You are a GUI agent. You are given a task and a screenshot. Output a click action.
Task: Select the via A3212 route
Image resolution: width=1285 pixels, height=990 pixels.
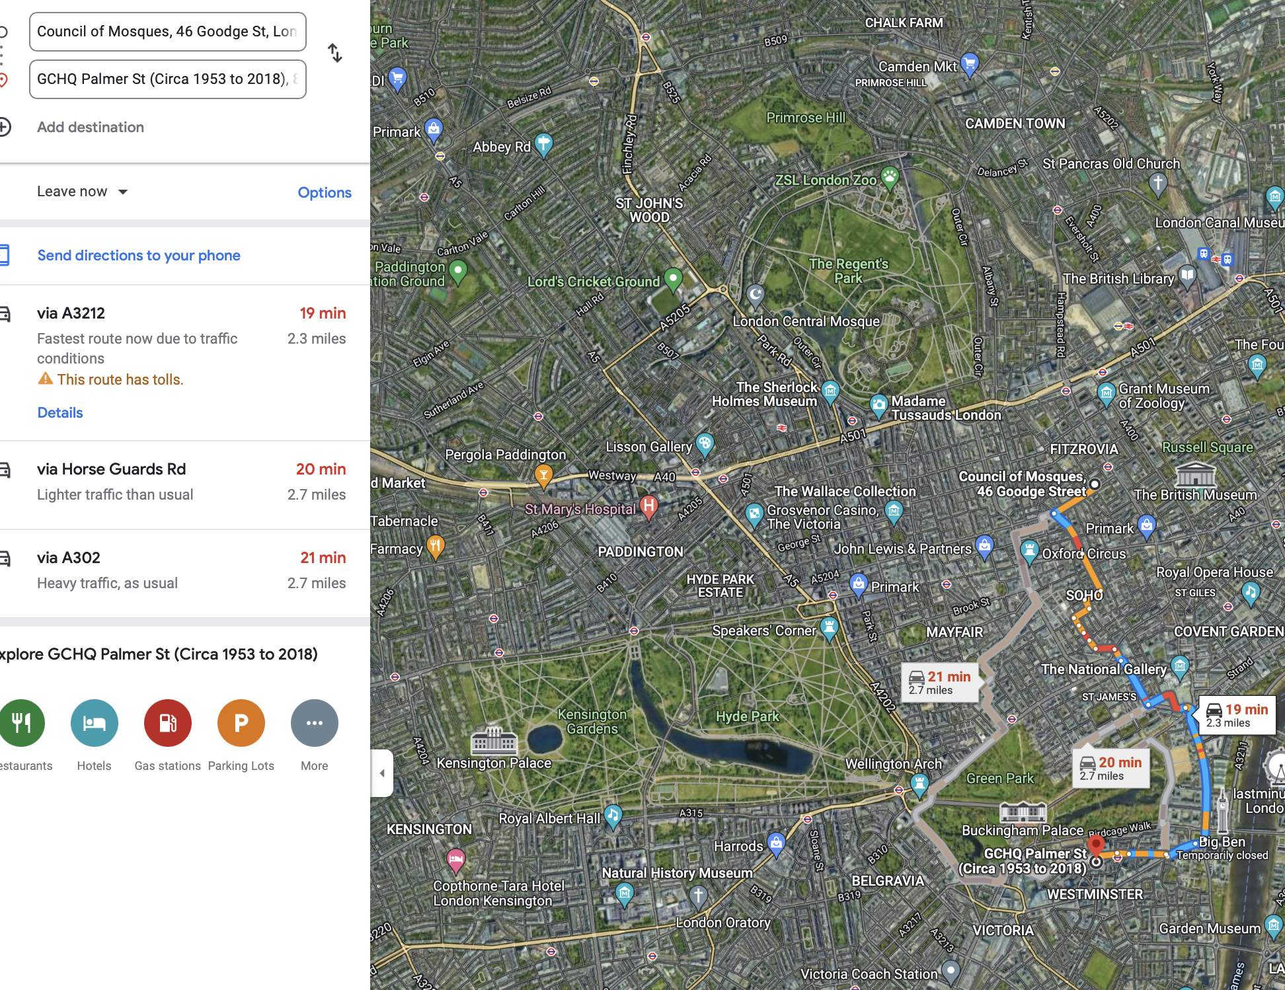tap(185, 363)
